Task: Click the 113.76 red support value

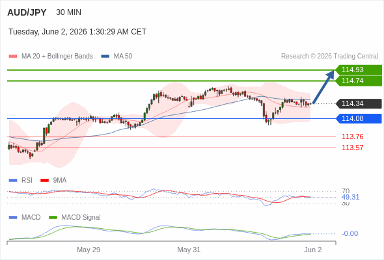Action: tap(353, 136)
